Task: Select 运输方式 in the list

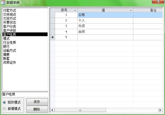Action: (x=25, y=50)
